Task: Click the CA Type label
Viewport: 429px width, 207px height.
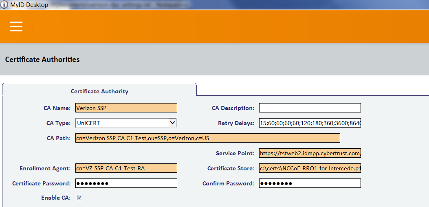Action: coord(59,123)
